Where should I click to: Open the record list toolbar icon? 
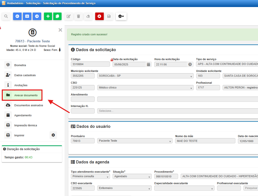coord(27,16)
